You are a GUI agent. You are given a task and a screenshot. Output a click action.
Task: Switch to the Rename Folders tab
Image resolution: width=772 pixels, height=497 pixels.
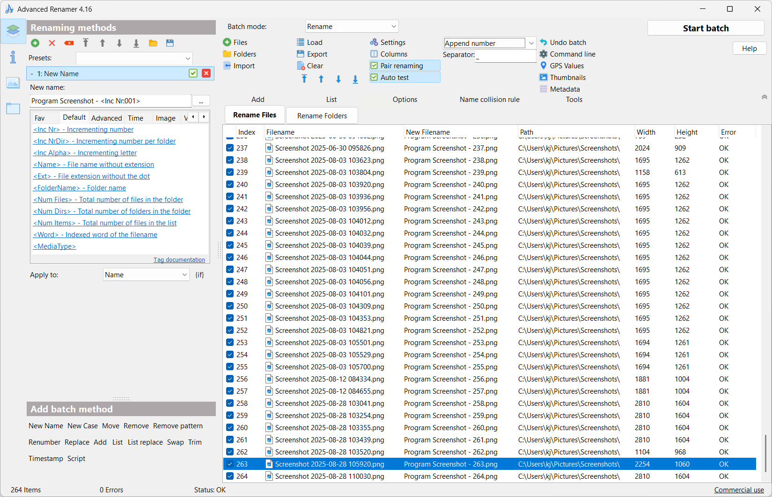[x=322, y=116]
